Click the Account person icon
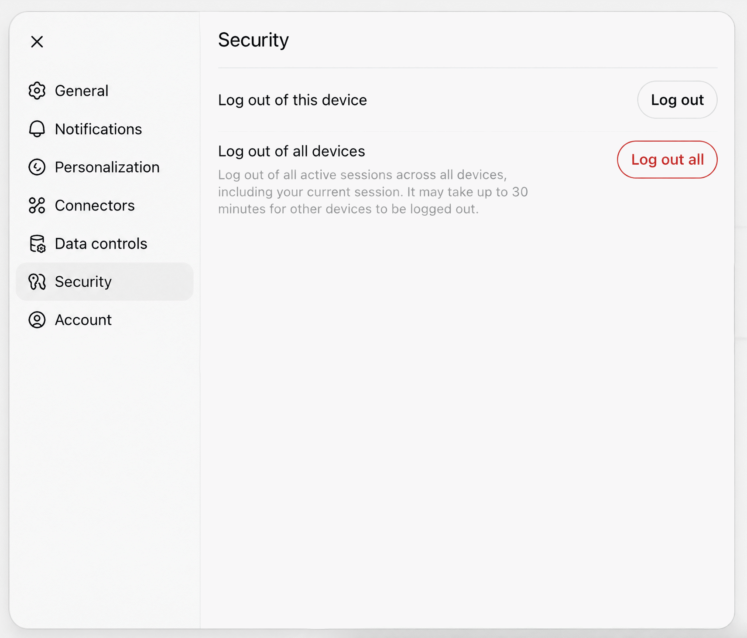This screenshot has width=747, height=638. click(x=37, y=320)
